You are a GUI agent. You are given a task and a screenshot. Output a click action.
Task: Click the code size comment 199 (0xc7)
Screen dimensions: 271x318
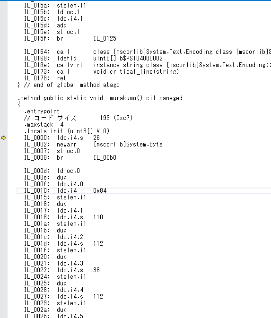pos(79,118)
